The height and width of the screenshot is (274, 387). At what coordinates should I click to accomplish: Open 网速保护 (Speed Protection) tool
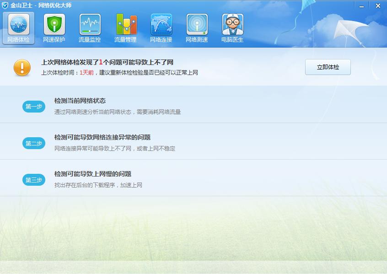[54, 27]
